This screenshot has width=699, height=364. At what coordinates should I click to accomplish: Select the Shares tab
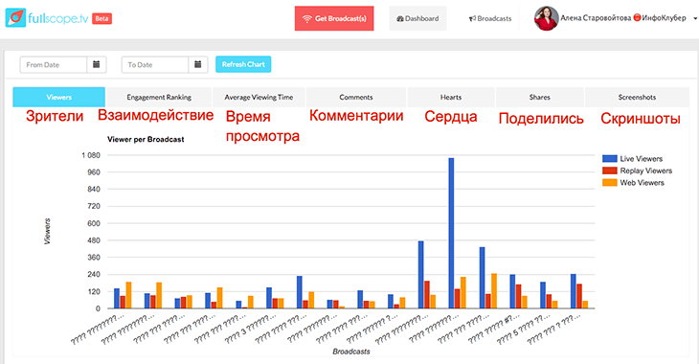point(540,97)
